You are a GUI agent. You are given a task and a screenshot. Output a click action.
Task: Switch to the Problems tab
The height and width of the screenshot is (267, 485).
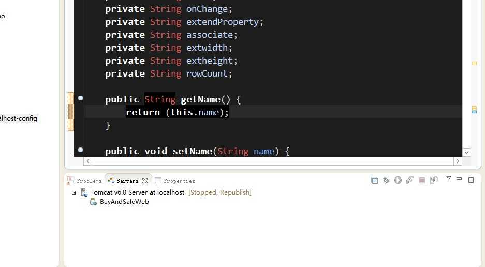coord(84,181)
